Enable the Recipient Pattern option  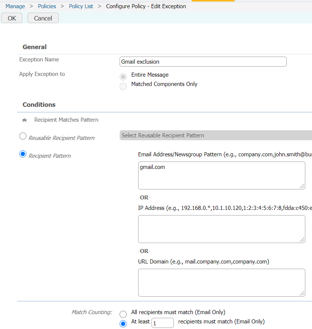[23, 154]
